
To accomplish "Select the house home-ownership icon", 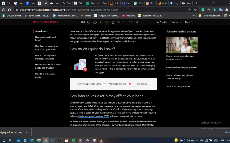I will [101, 22].
